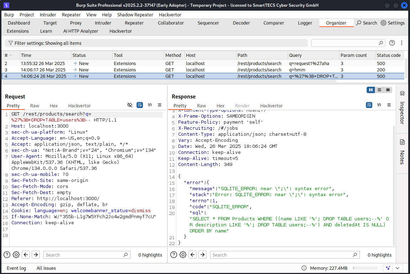Switch to the Repeater tab

click(134, 23)
